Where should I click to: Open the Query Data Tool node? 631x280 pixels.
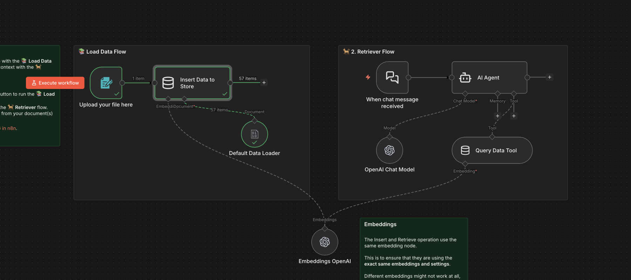[492, 150]
